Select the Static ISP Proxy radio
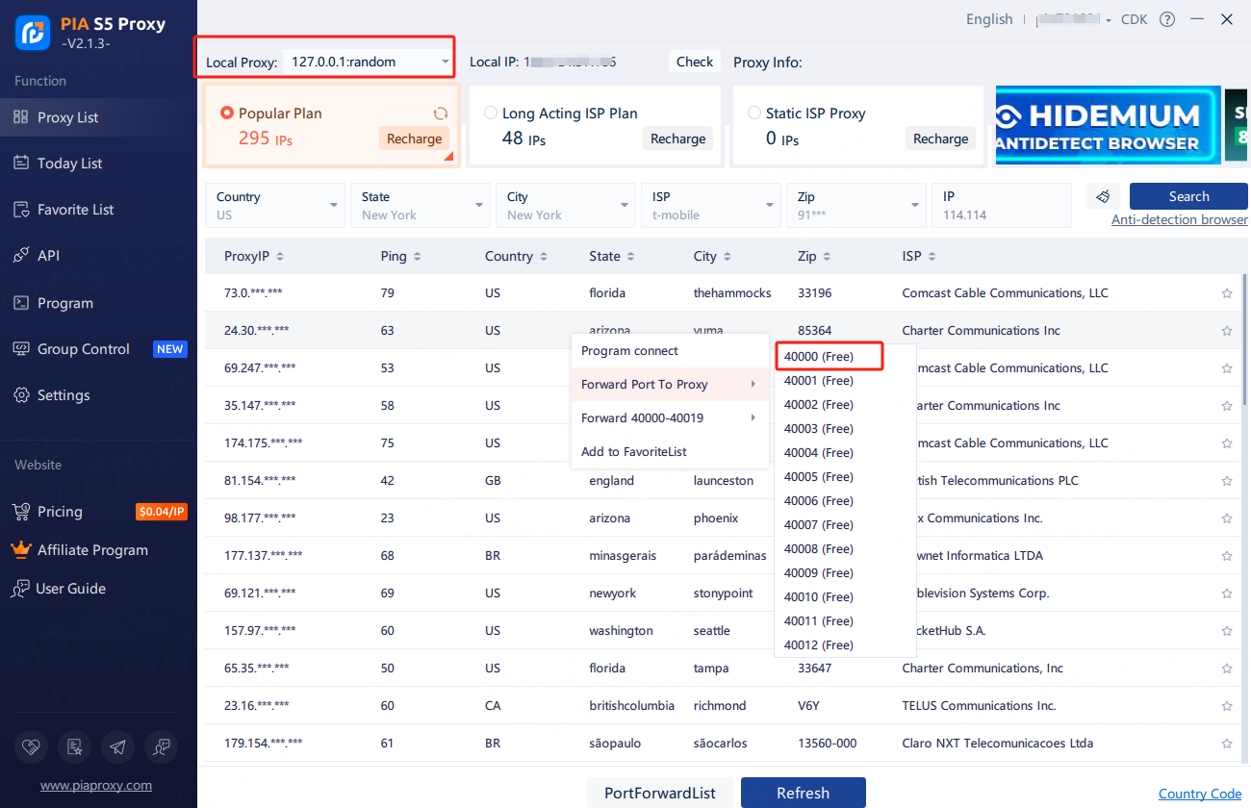1251x808 pixels. click(754, 113)
